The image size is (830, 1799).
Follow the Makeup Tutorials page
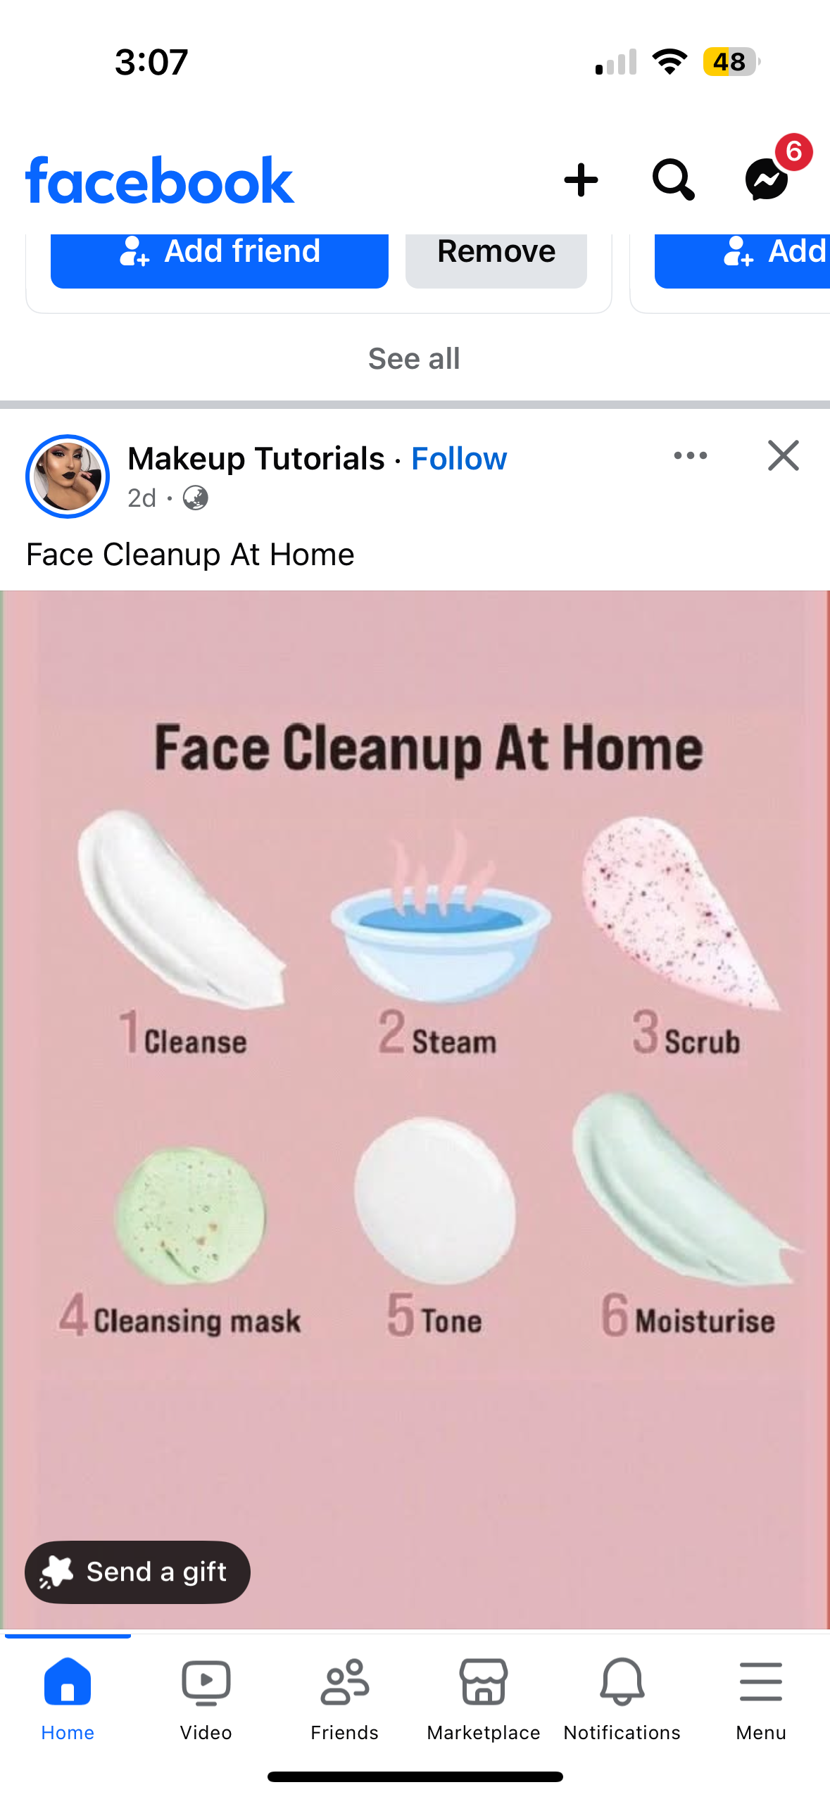click(459, 459)
